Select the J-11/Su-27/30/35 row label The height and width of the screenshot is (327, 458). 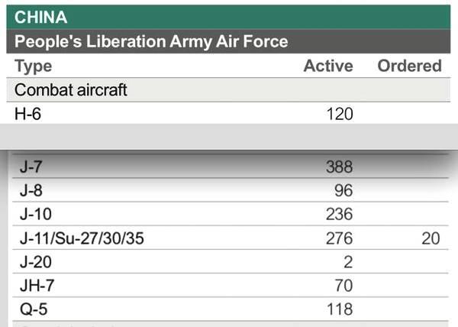point(82,238)
